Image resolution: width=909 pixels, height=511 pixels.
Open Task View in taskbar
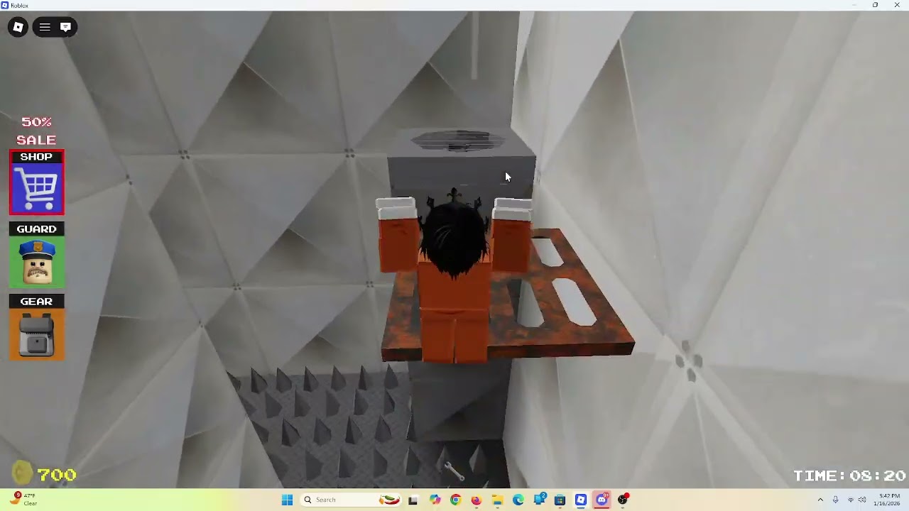coord(413,500)
